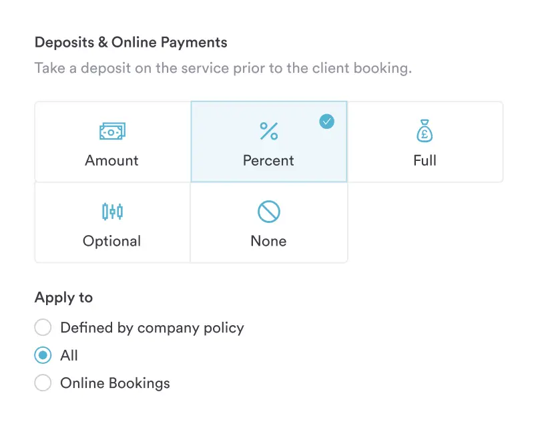Select the 'None' deposit label
The height and width of the screenshot is (424, 538).
(x=268, y=241)
